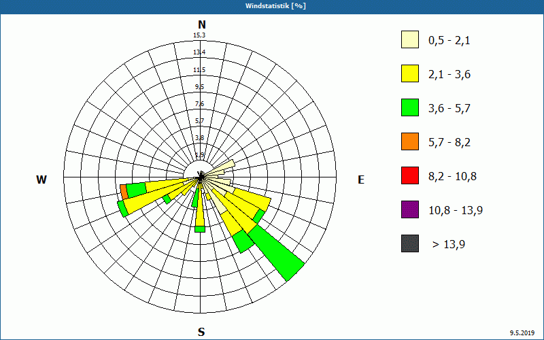Click the green 3,6 - 5,7 legend swatch
The width and height of the screenshot is (544, 340).
410,107
